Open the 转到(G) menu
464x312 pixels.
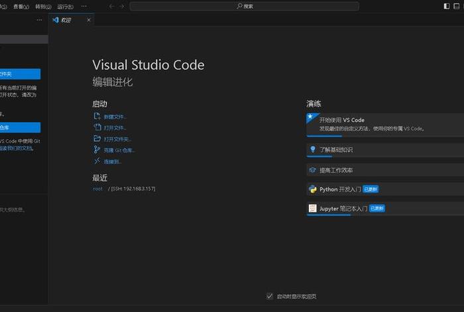(x=43, y=7)
